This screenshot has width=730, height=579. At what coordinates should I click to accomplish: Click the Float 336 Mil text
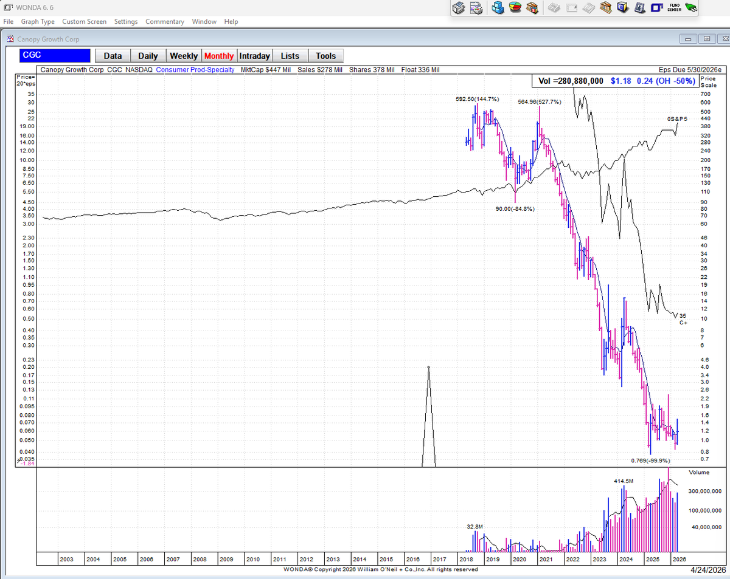pyautogui.click(x=420, y=70)
